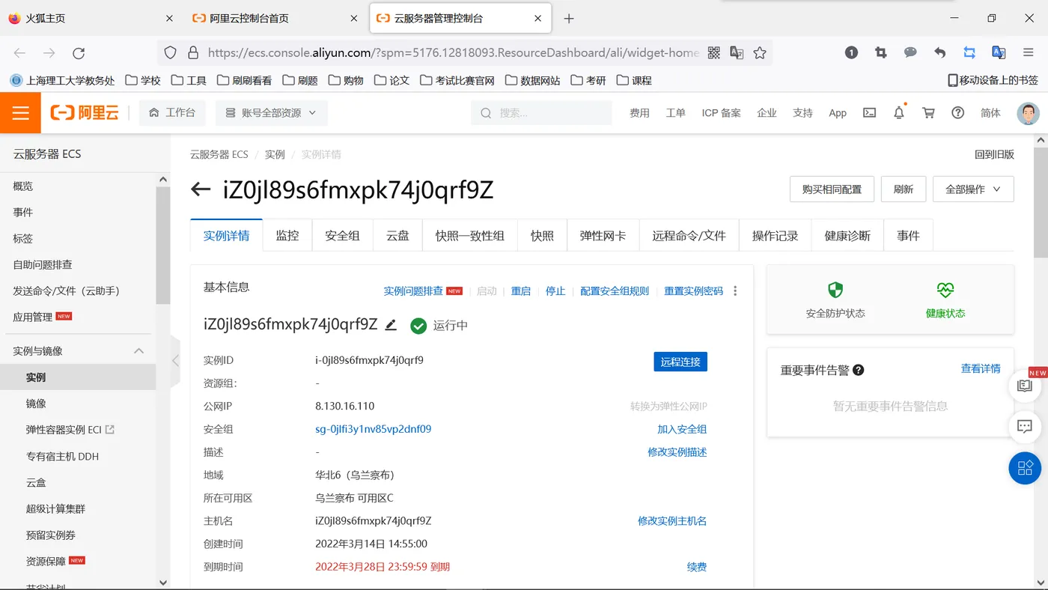Open the 操作记录 tab

776,235
